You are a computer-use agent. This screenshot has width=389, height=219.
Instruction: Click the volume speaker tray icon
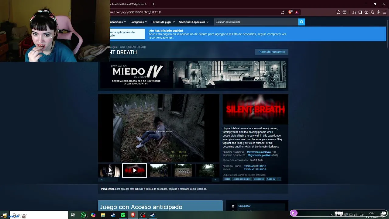[355, 215]
